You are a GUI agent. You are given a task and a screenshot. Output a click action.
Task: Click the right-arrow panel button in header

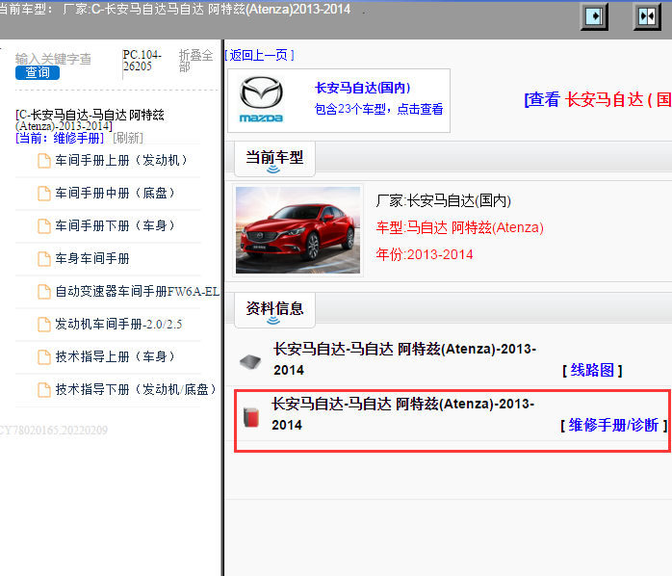[594, 16]
